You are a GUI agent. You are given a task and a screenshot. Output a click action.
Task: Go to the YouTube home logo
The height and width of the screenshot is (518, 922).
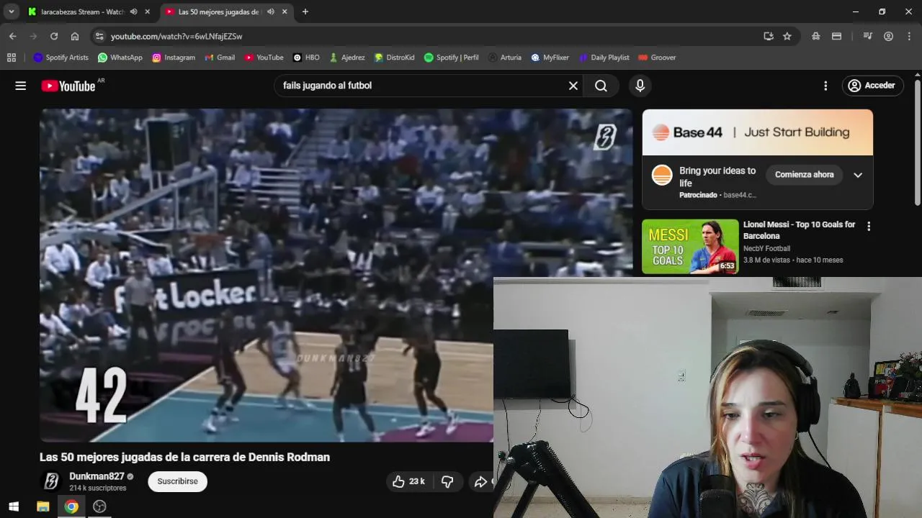tap(68, 86)
